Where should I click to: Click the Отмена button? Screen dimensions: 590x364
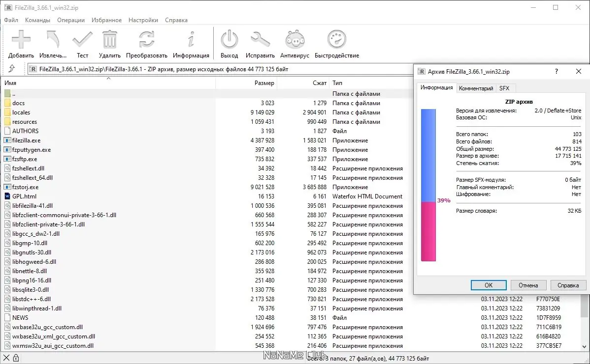[x=528, y=285]
